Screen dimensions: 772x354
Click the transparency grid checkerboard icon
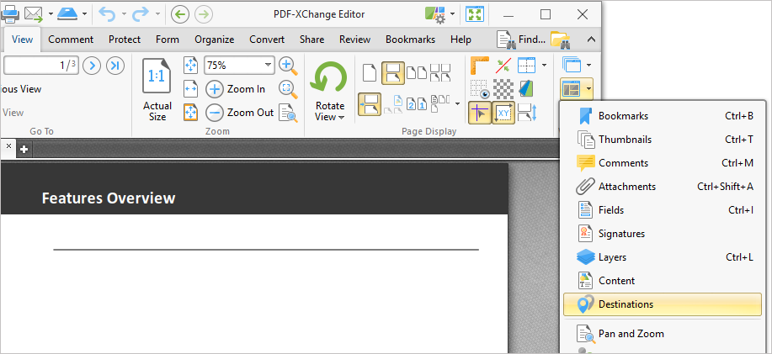503,88
